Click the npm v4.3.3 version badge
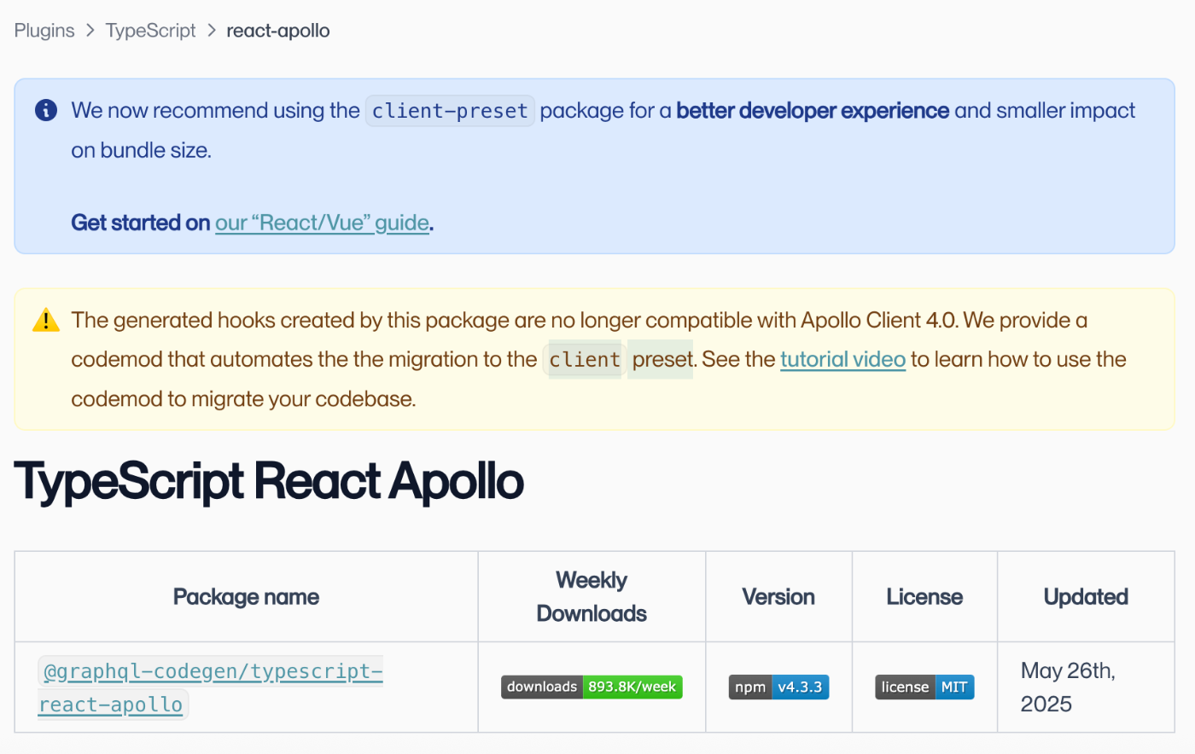 778,687
